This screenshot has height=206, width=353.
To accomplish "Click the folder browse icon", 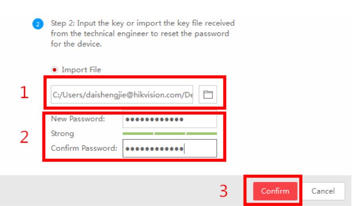I will pos(208,94).
